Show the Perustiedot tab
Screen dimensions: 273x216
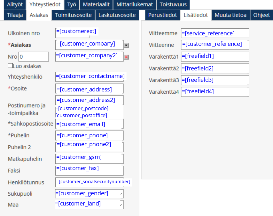[162, 15]
